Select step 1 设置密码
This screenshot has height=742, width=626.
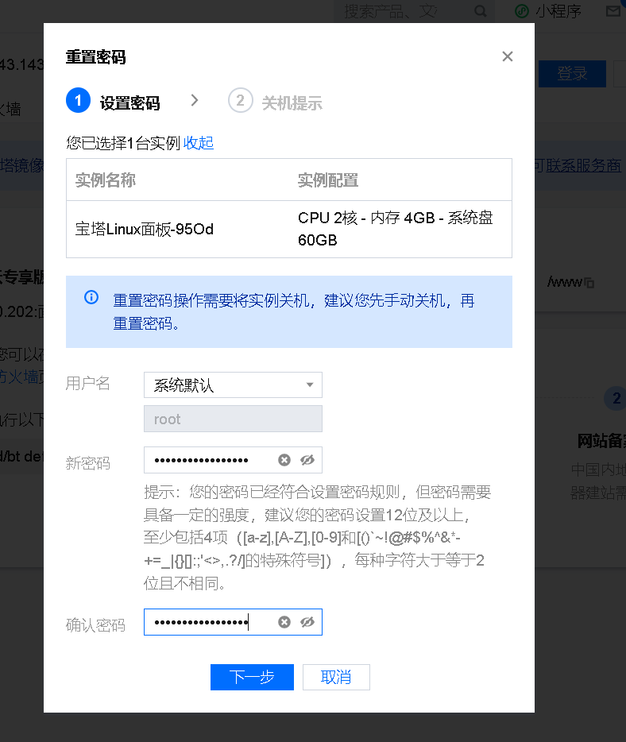114,101
